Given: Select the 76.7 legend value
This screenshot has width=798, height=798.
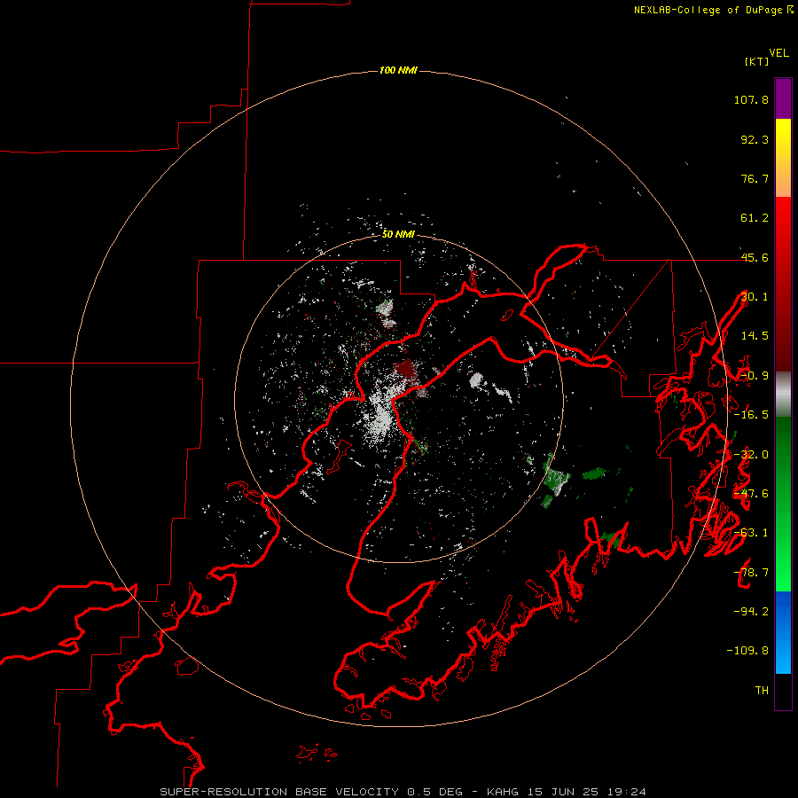Looking at the screenshot, I should tap(755, 178).
